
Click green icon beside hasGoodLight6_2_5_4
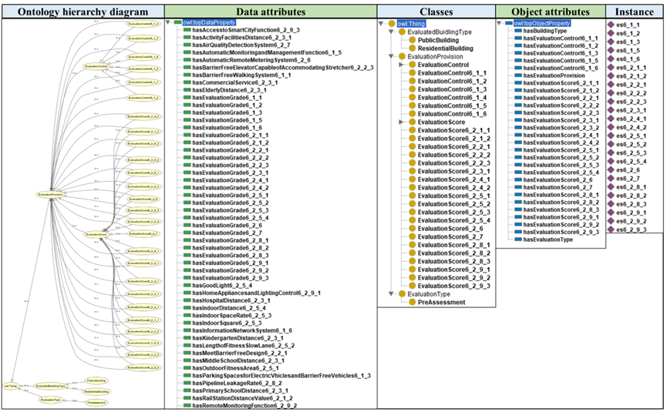pyautogui.click(x=187, y=286)
